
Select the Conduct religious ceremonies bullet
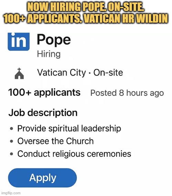74,154
